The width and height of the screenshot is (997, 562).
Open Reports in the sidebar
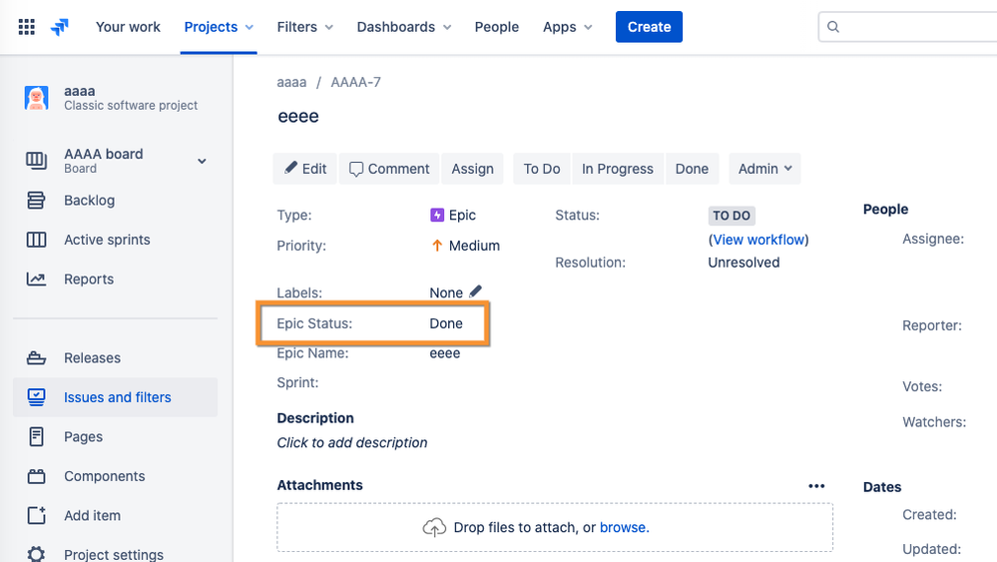[89, 280]
